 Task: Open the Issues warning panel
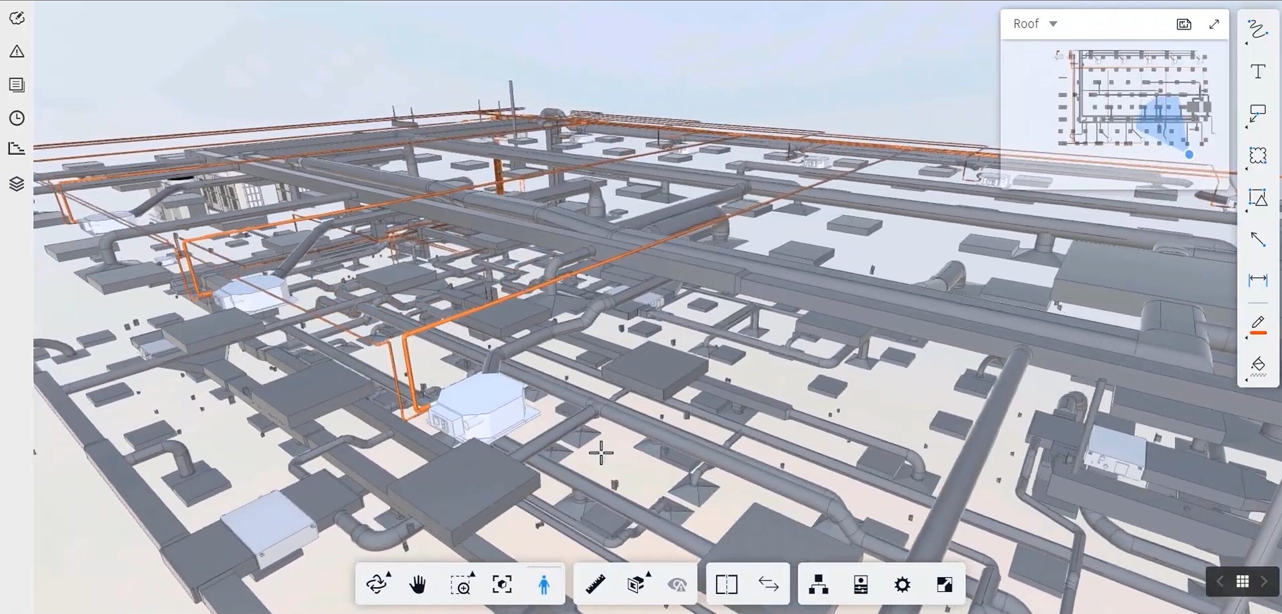click(17, 52)
